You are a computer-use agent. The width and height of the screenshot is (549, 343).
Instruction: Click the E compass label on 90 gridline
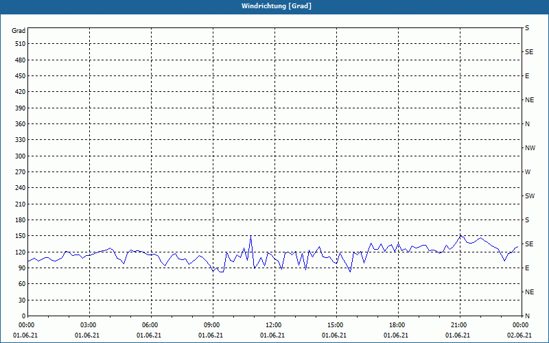point(527,268)
